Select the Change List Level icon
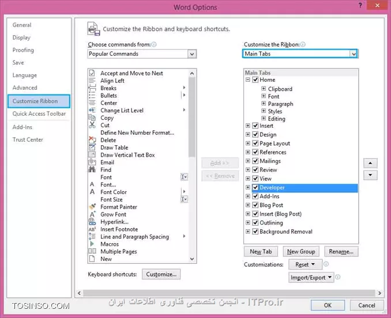 92,110
